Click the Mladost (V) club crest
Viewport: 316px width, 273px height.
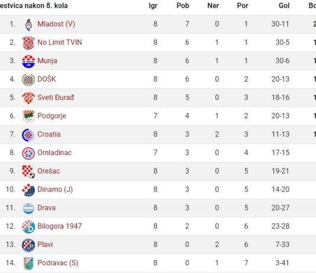click(x=28, y=25)
